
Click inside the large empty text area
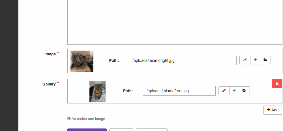[x=175, y=22]
